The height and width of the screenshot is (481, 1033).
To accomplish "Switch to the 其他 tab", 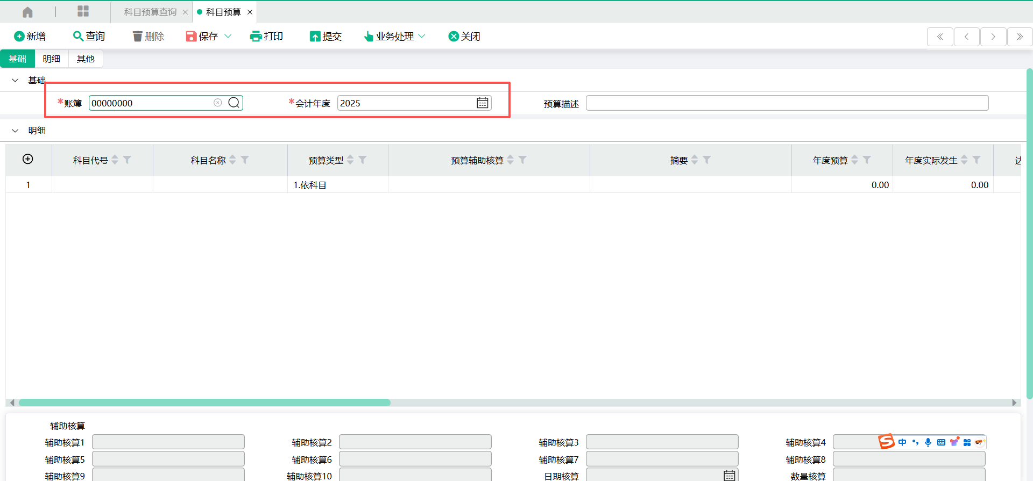I will tap(86, 59).
